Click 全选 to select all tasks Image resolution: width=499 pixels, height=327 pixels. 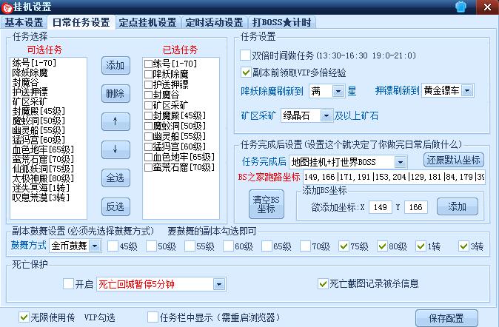(x=115, y=178)
